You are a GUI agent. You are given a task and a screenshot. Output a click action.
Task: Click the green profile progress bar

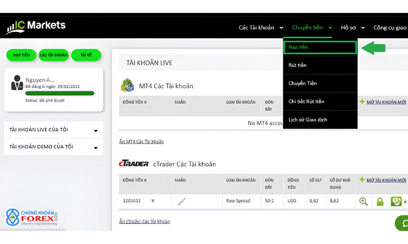click(60, 93)
